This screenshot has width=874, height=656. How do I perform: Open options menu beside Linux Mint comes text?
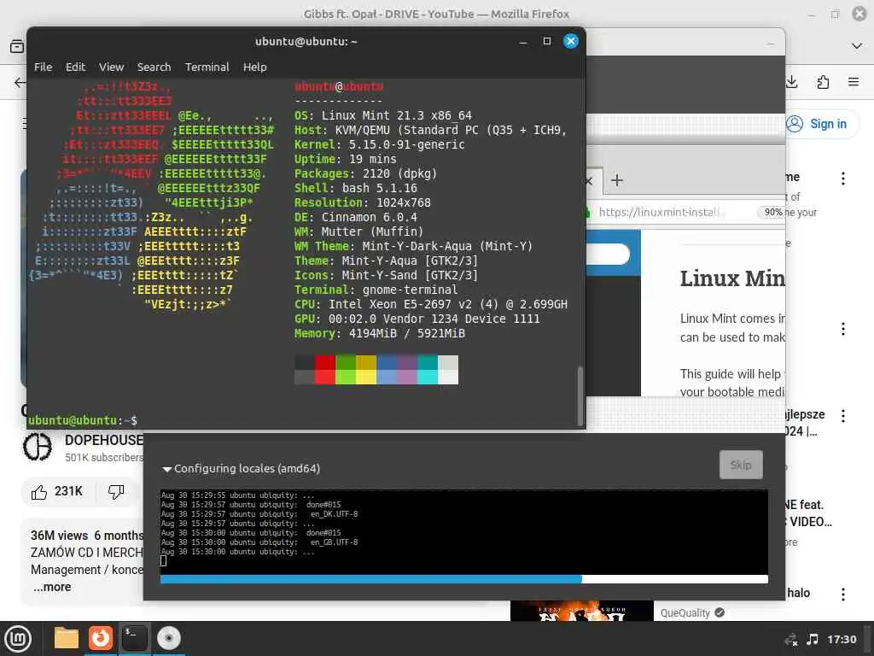[842, 329]
